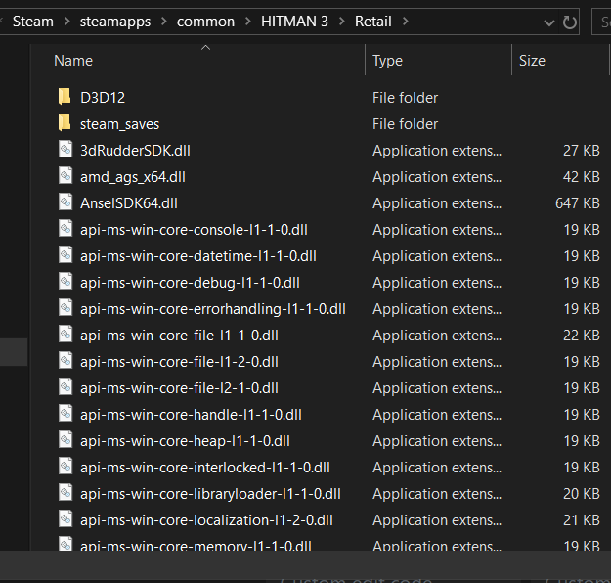Click the Application extension type of AnselSDK64.dll
The width and height of the screenshot is (611, 583).
[437, 203]
